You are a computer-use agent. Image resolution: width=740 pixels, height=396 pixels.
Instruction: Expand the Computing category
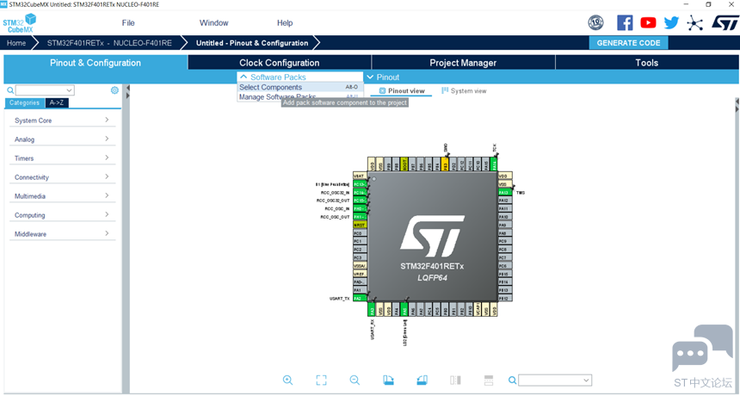[x=62, y=214]
